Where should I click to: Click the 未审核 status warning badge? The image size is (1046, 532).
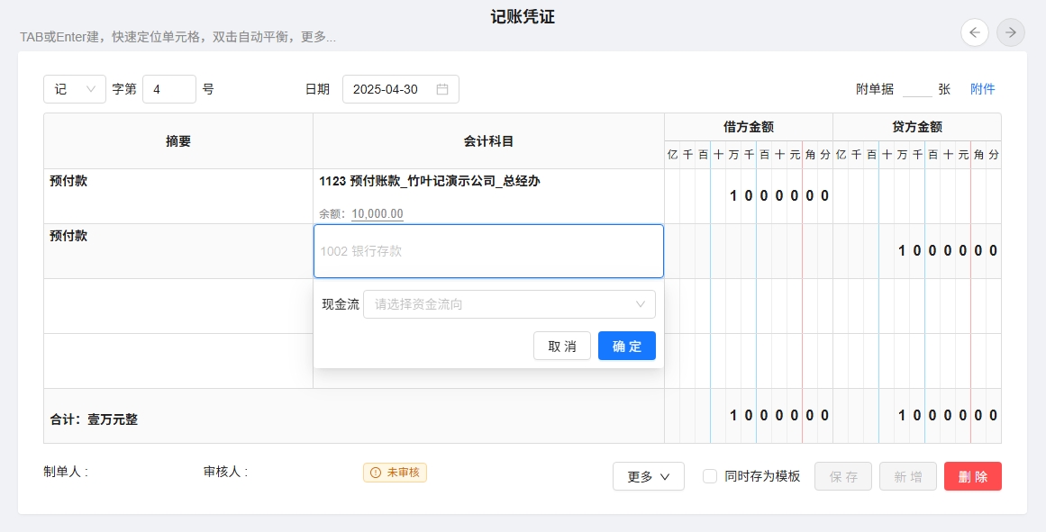click(395, 473)
